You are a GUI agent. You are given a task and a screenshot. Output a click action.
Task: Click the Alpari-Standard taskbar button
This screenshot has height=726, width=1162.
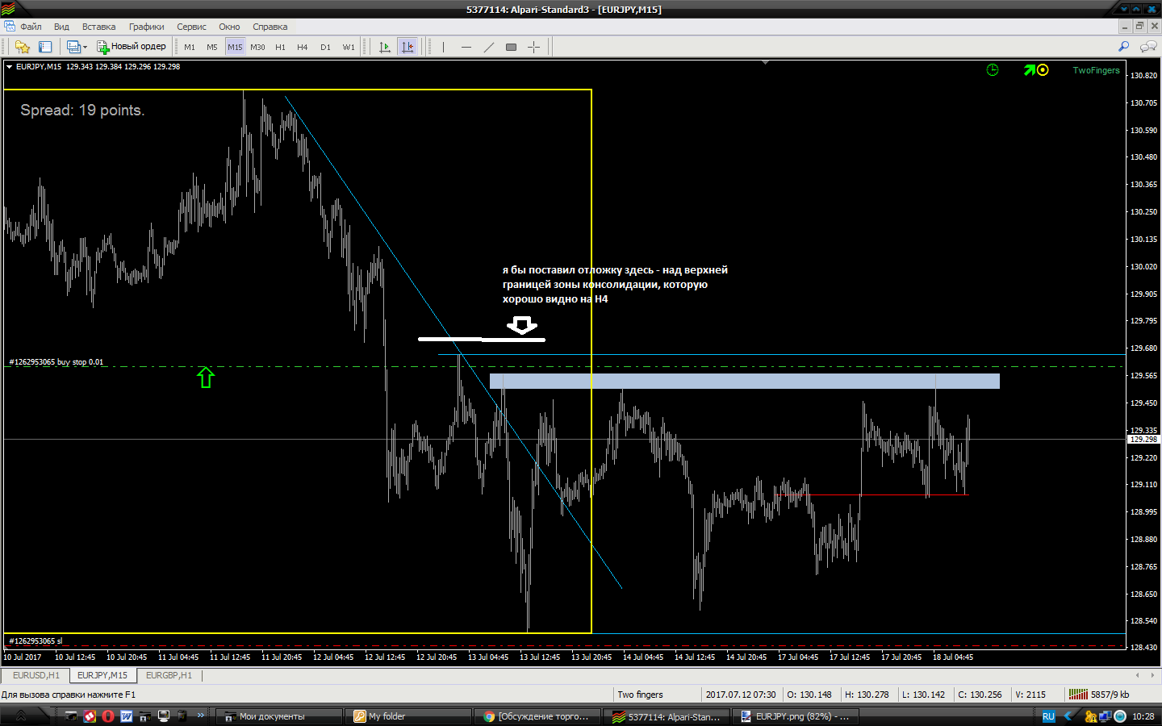coord(667,716)
